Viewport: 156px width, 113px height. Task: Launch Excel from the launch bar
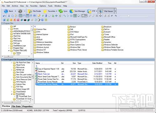pos(8,20)
